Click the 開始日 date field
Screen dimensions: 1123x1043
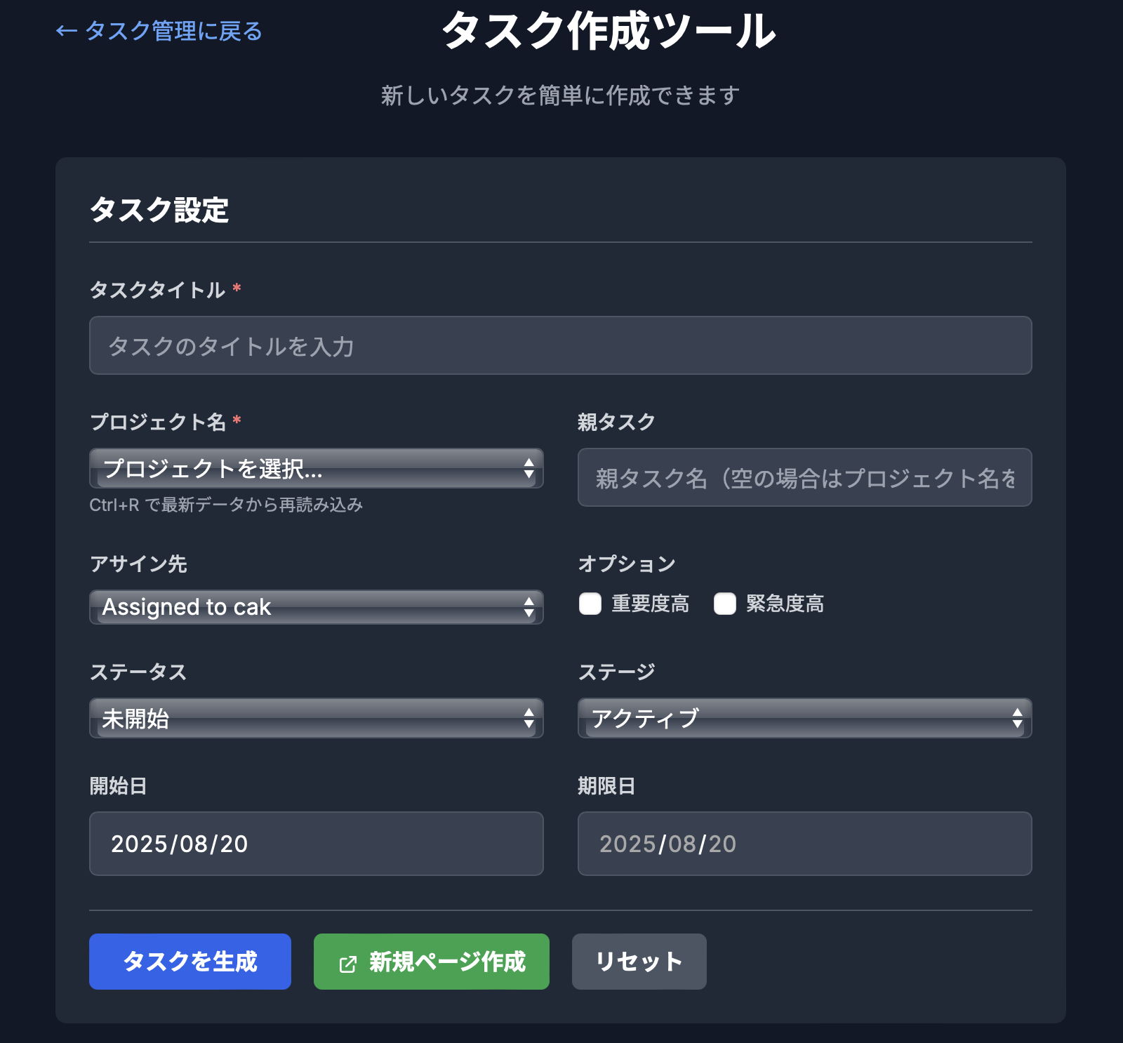coord(316,844)
